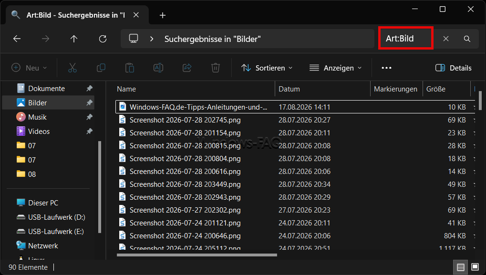Screen dimensions: 486x275
Task: Open the Neu dropdown menu
Action: tap(29, 68)
